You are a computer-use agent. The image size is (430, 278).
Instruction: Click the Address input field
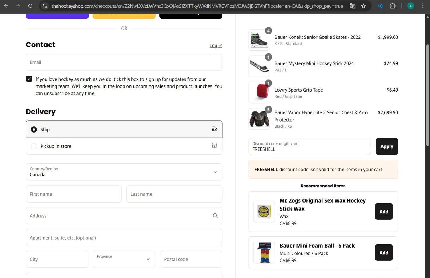pyautogui.click(x=124, y=216)
